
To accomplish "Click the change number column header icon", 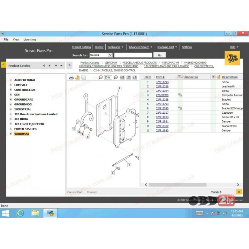I will point(180,77).
